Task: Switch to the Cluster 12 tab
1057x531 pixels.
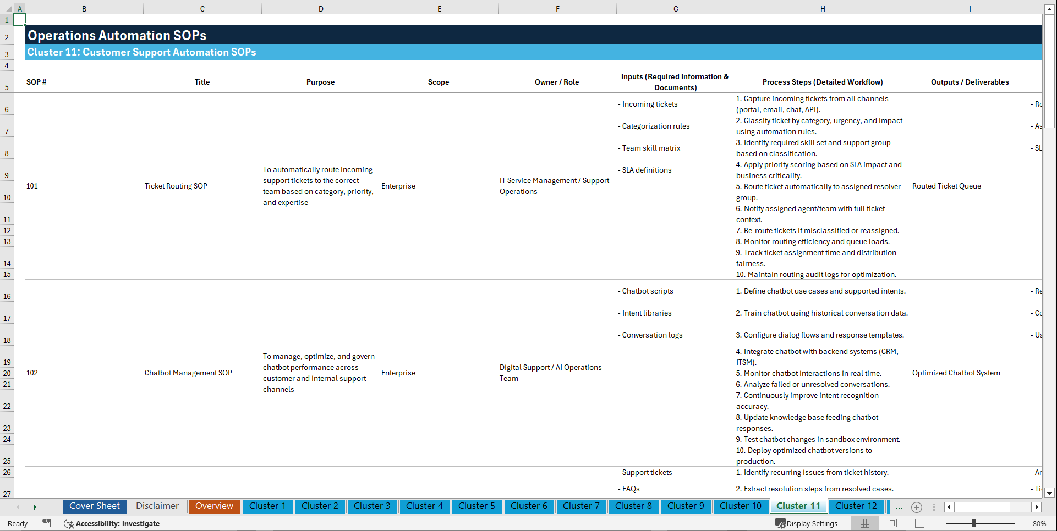Action: click(856, 506)
